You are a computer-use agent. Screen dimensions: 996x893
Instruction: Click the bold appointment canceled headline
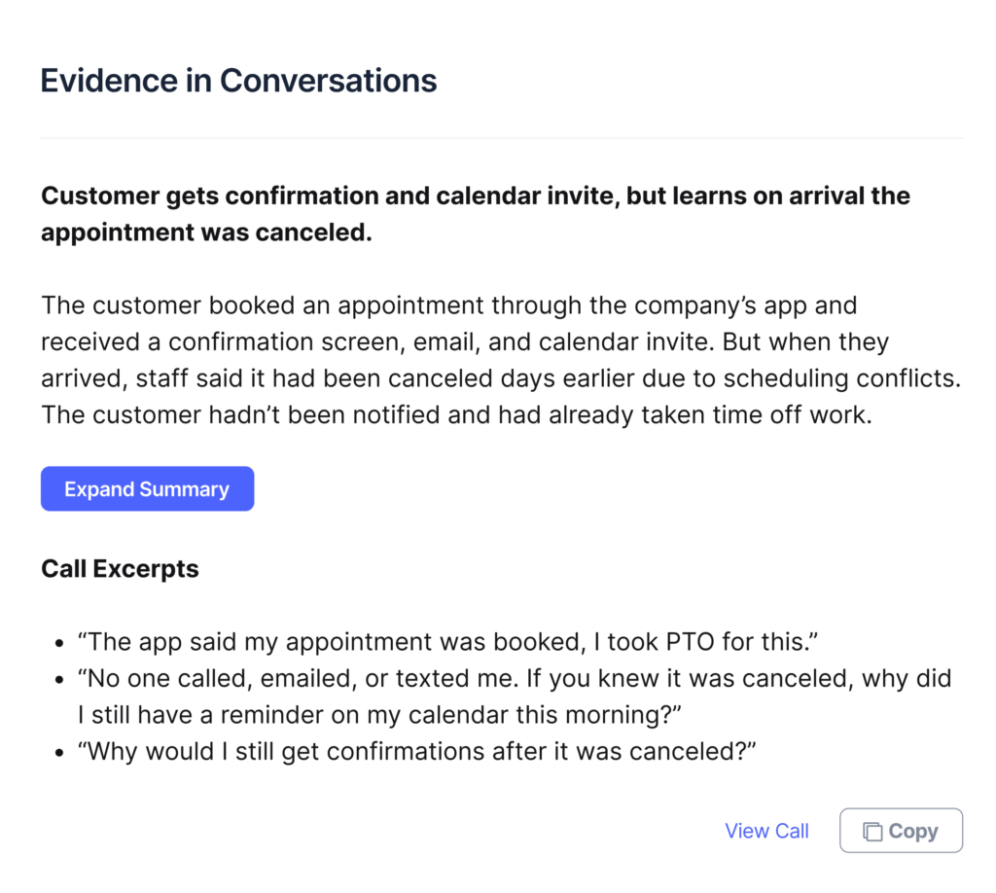[x=475, y=213]
